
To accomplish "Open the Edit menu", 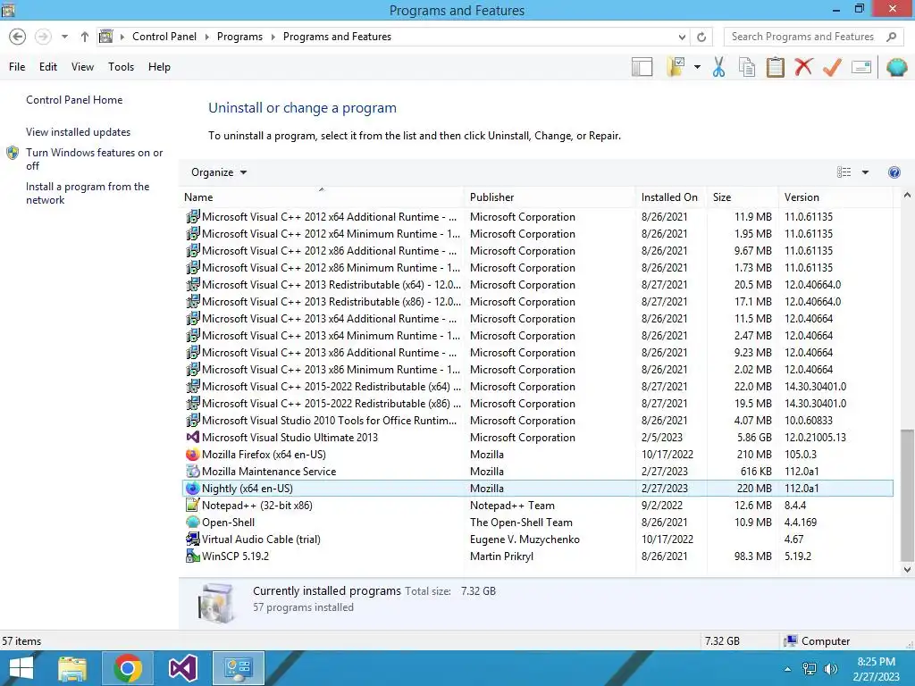I will click(x=48, y=67).
